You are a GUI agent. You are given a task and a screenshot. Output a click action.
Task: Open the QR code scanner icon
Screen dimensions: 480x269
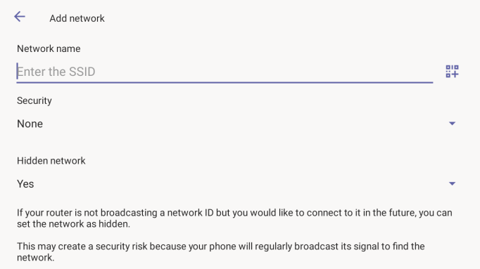(x=452, y=72)
